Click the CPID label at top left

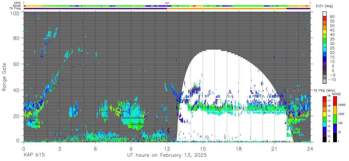17,3
